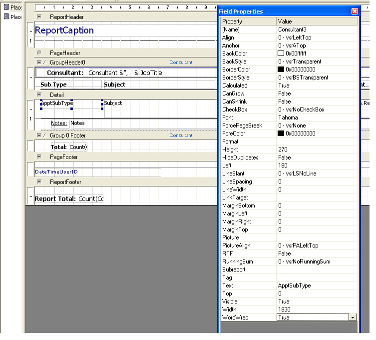Click the Property column header
The image size is (376, 340).
[x=249, y=21]
